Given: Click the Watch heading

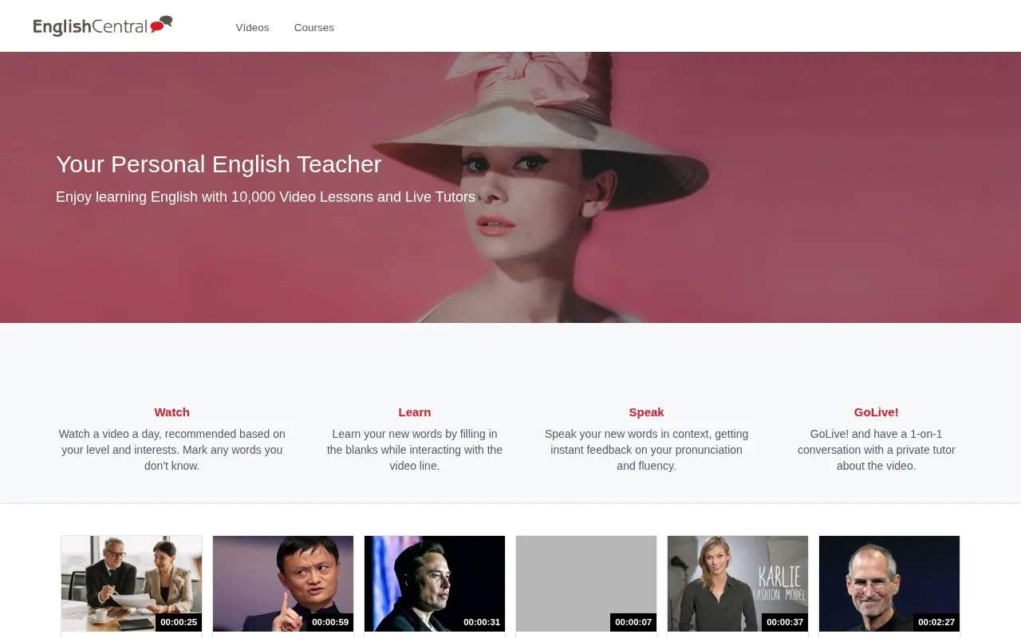Looking at the screenshot, I should (172, 412).
